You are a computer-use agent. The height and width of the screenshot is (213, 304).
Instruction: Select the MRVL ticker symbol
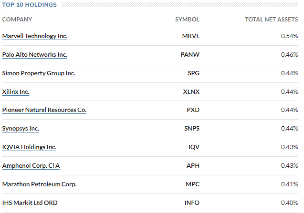click(x=190, y=36)
